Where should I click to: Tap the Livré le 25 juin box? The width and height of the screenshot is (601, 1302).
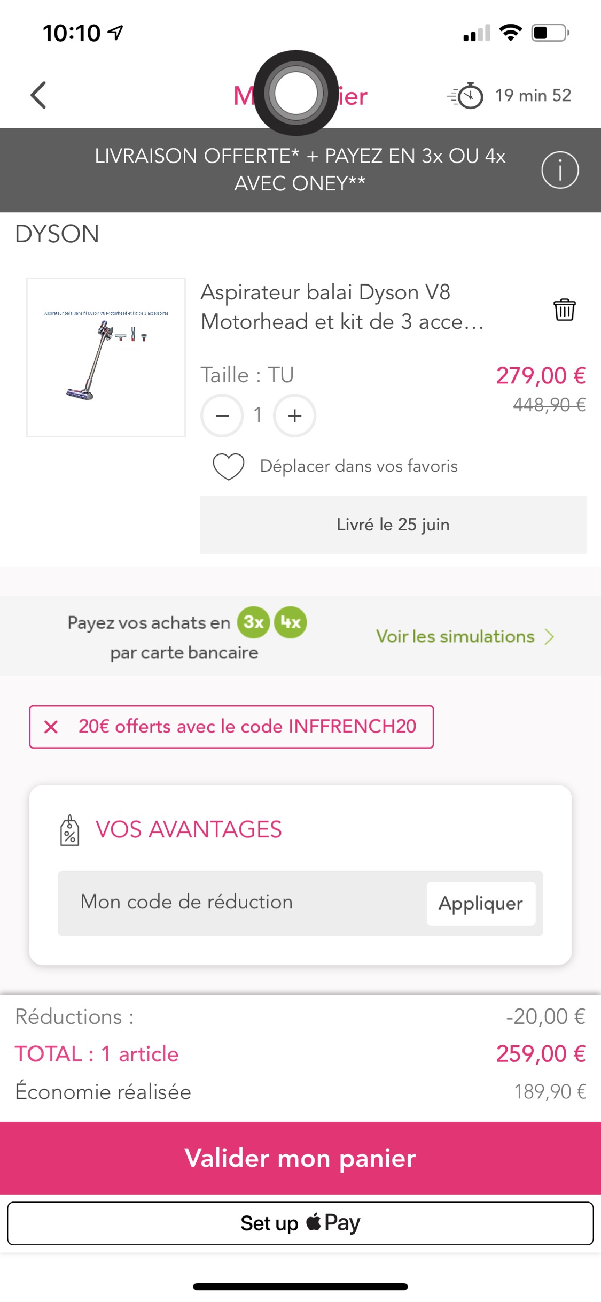(393, 525)
